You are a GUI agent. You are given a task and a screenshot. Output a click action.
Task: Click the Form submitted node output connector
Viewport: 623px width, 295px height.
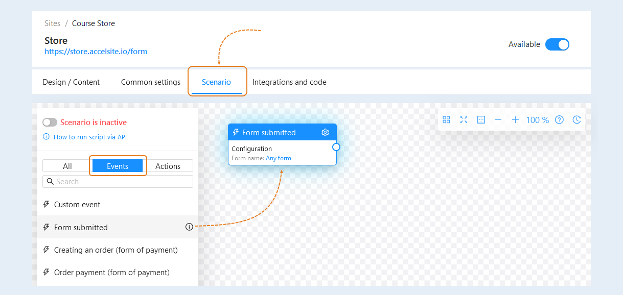pos(336,147)
